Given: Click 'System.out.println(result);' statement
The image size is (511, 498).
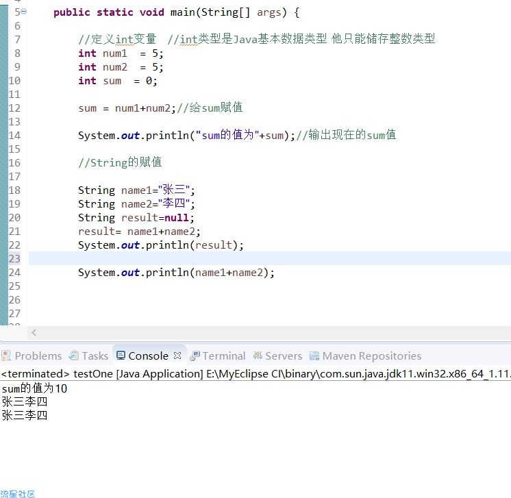Looking at the screenshot, I should pyautogui.click(x=161, y=245).
